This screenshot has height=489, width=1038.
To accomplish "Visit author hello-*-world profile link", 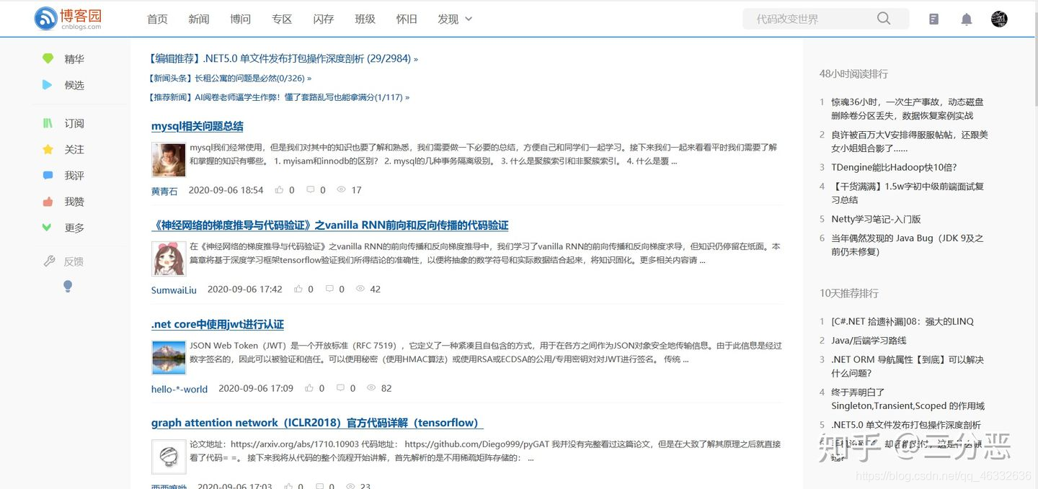I will coord(179,389).
